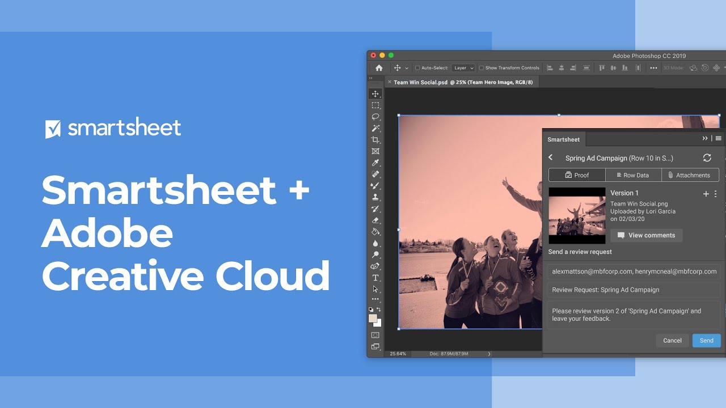
Task: Select the Healing Brush tool
Action: [x=375, y=175]
